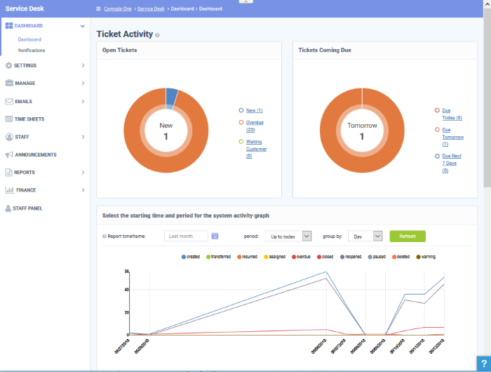491x372 pixels.
Task: Click the Time Sheets table icon
Action: 9,119
